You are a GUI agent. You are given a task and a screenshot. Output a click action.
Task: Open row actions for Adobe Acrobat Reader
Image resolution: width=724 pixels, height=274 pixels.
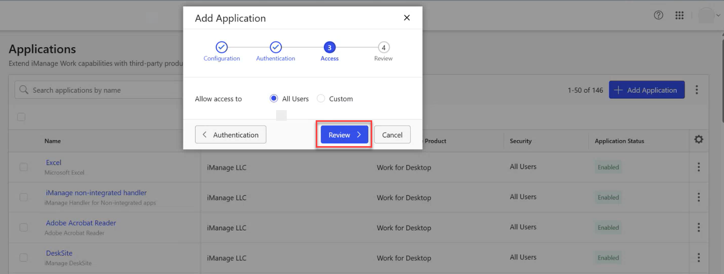(699, 227)
